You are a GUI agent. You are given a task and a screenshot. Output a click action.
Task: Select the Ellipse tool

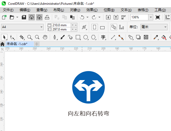(x=86, y=37)
